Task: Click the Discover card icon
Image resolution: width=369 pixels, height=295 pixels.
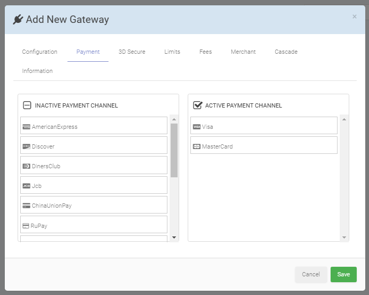Action: [x=26, y=146]
